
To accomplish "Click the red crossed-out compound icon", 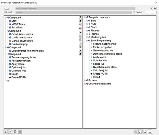I will pyautogui.click(x=80, y=29).
